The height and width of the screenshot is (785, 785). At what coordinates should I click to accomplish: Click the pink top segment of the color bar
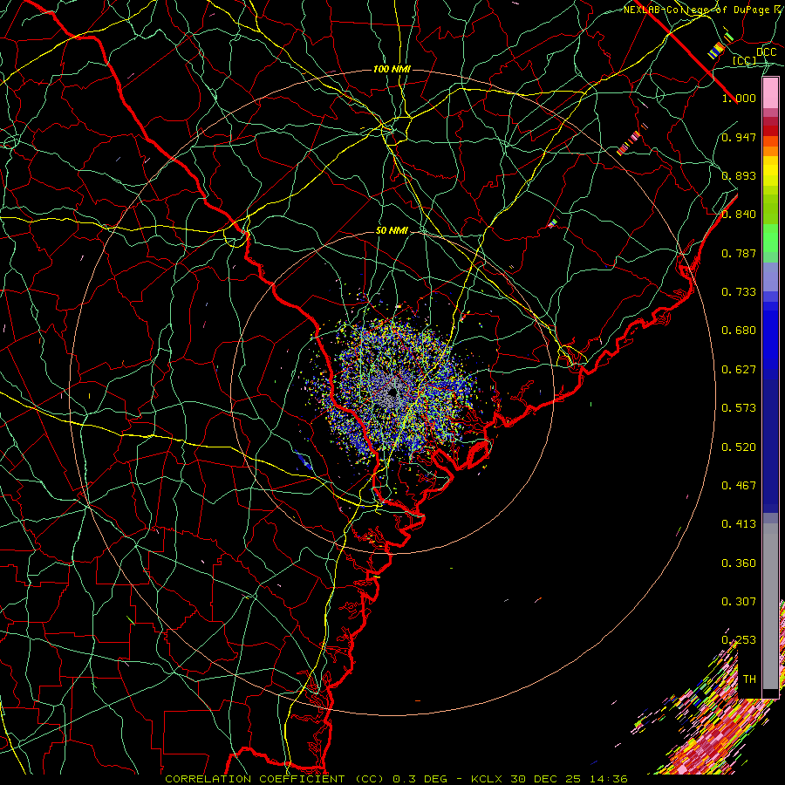tap(770, 93)
